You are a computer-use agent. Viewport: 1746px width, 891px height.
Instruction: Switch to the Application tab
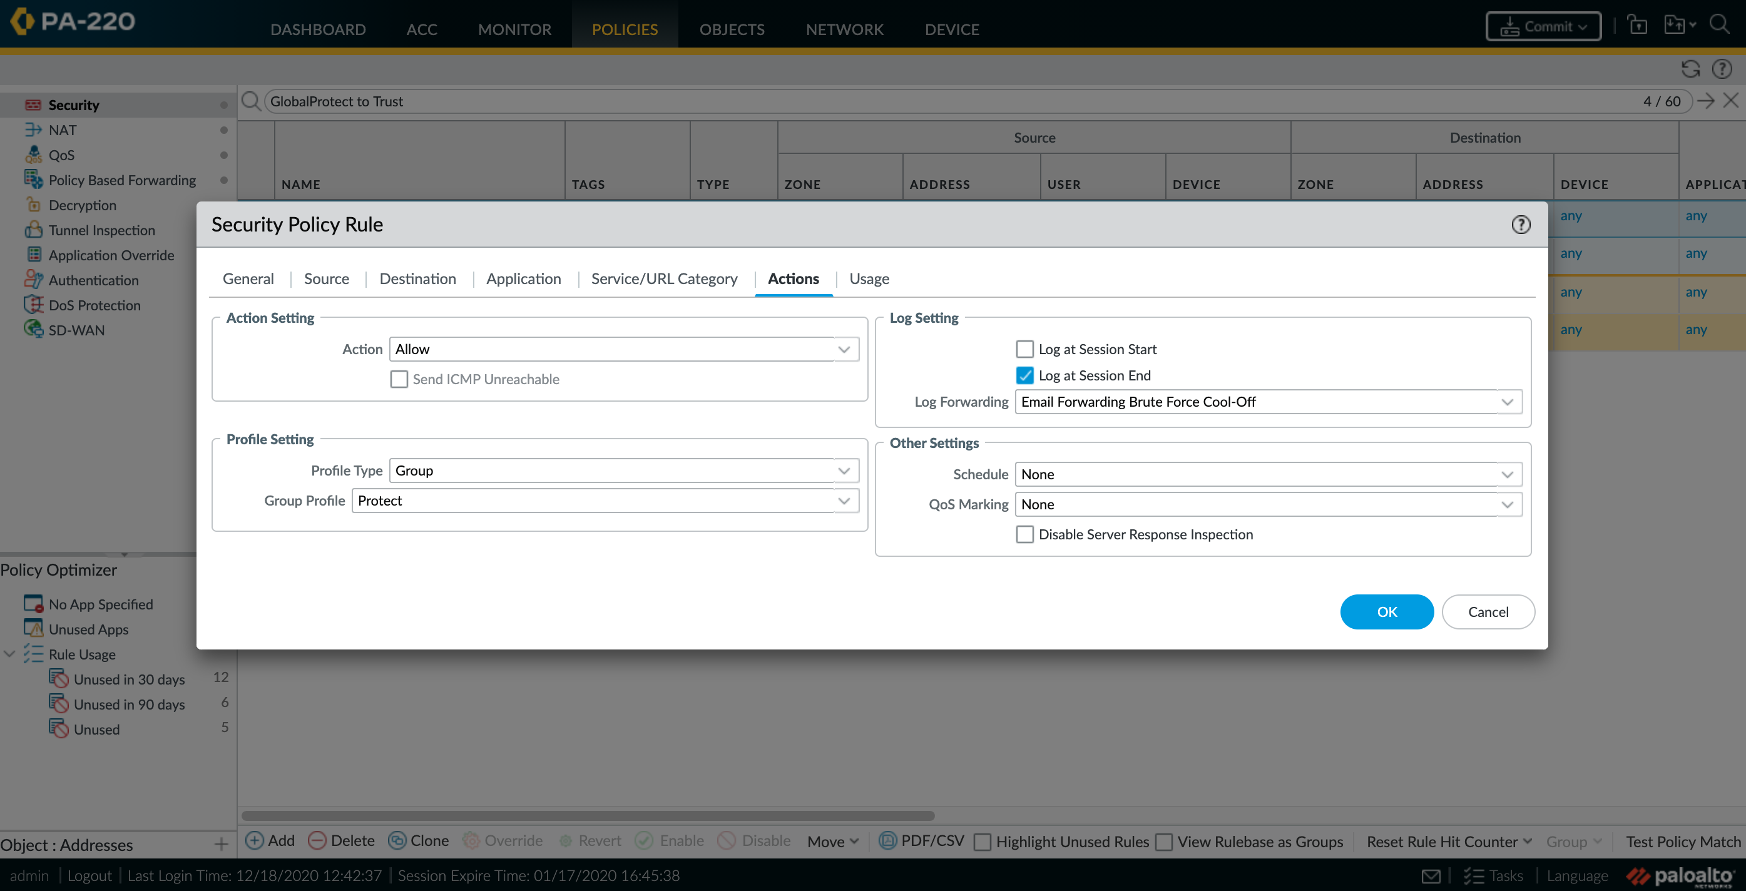click(x=524, y=278)
